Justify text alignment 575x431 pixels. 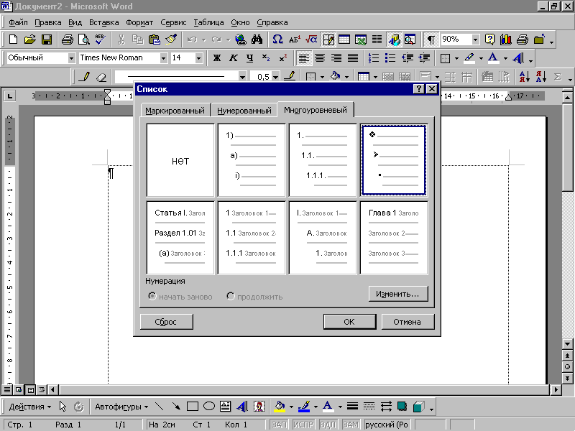point(353,58)
